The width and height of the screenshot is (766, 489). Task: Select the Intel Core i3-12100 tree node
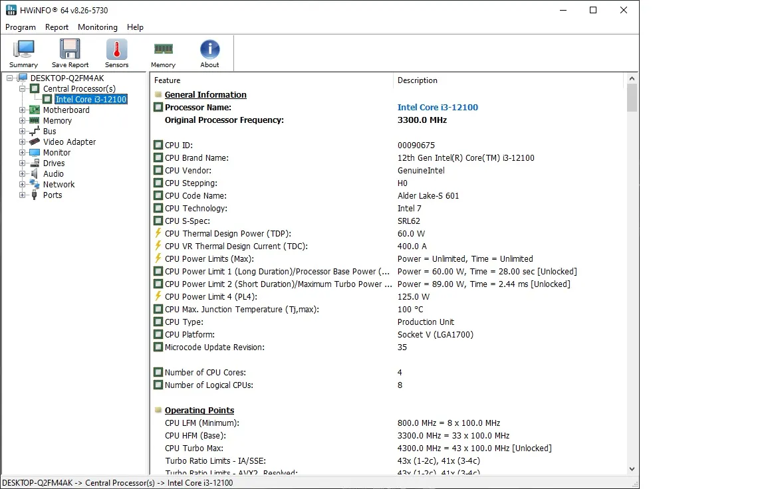click(90, 99)
